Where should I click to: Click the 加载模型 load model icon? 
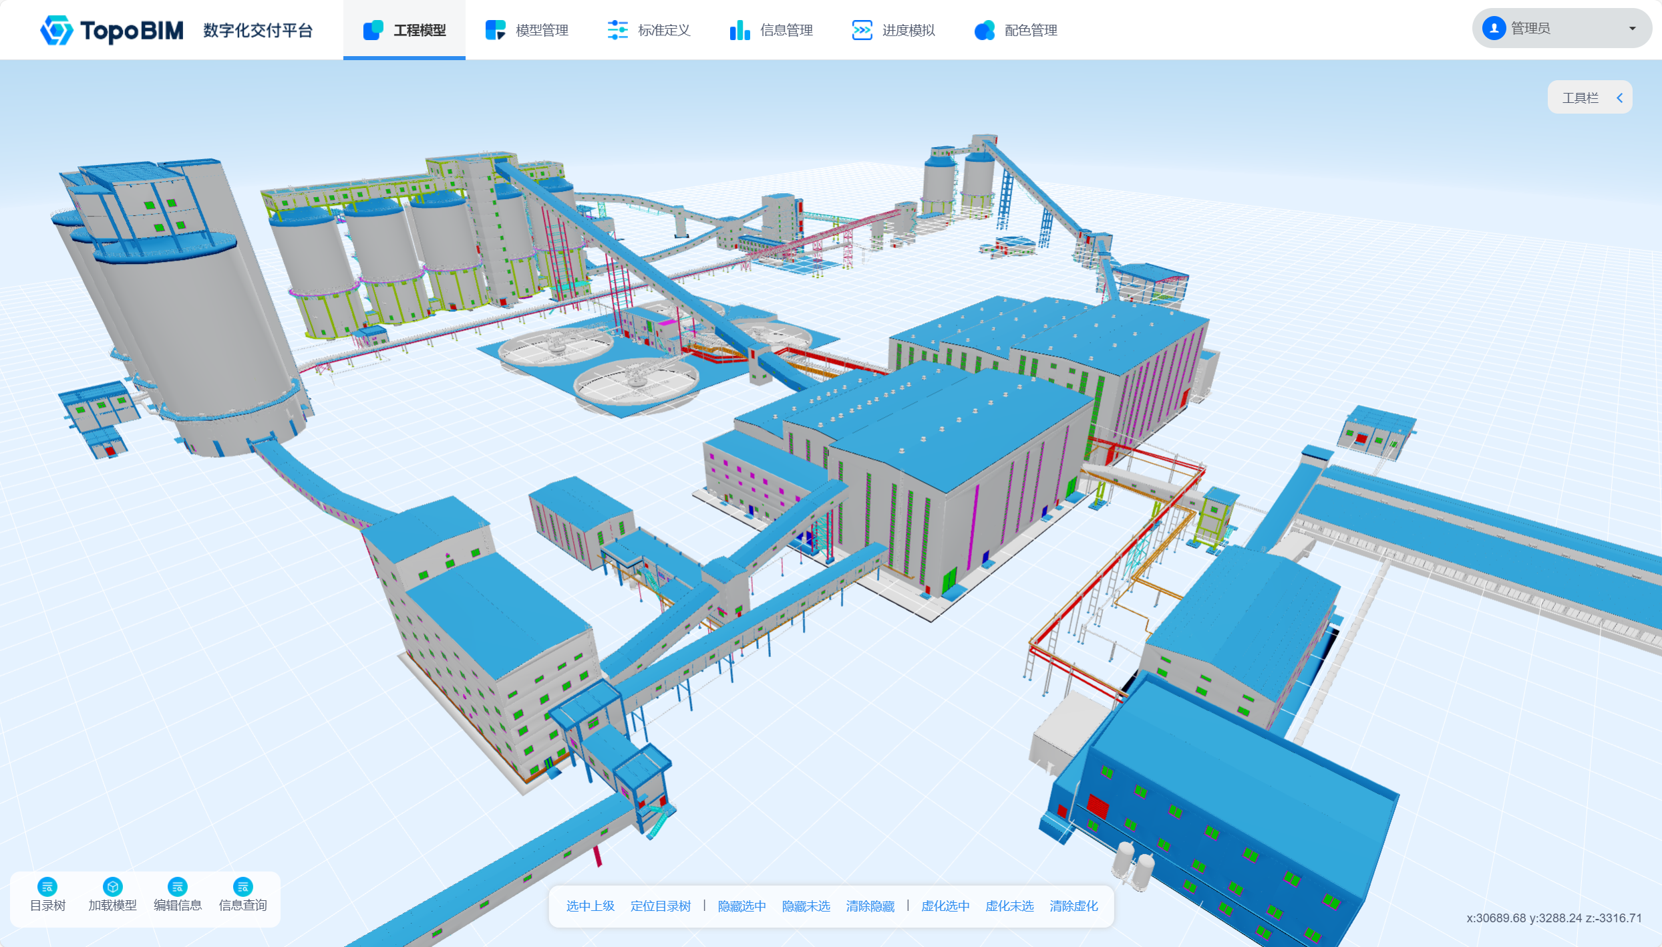pos(112,887)
